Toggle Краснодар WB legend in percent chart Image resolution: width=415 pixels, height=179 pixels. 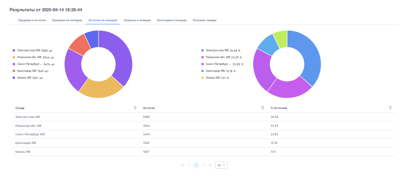(215, 71)
